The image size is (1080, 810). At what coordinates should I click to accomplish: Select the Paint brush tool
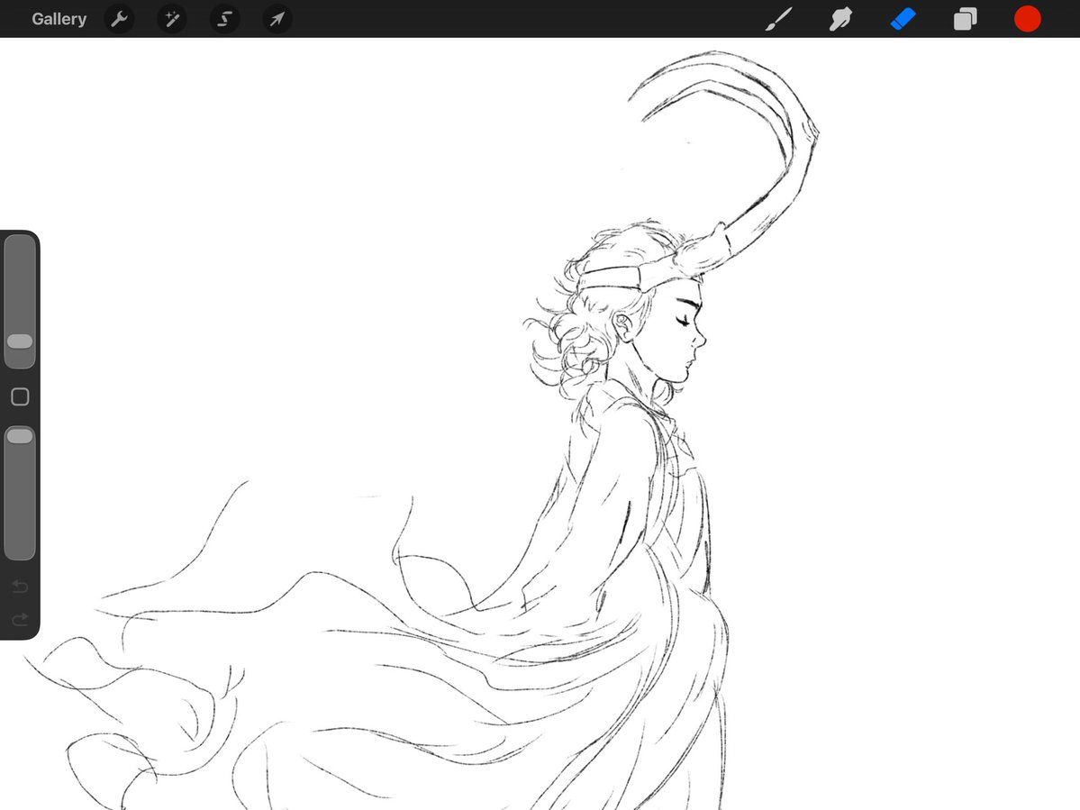779,19
